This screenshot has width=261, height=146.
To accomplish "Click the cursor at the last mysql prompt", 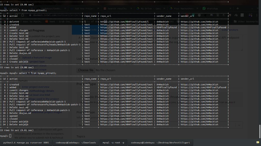I will [x=10, y=136].
